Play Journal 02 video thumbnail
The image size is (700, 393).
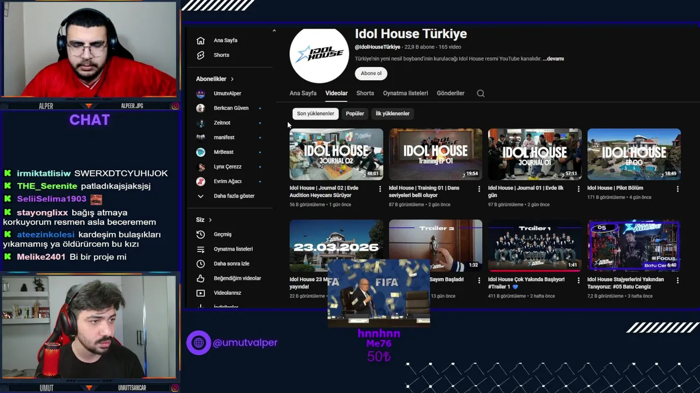[x=336, y=154]
